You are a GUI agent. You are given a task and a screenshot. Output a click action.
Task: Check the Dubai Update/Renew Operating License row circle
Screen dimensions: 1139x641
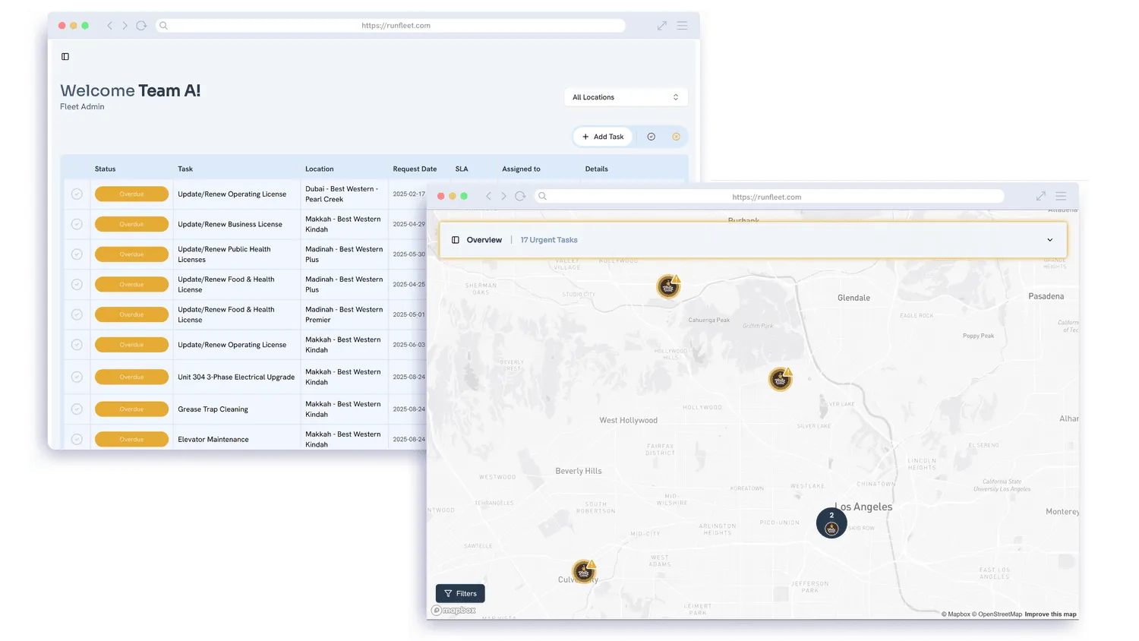(77, 194)
